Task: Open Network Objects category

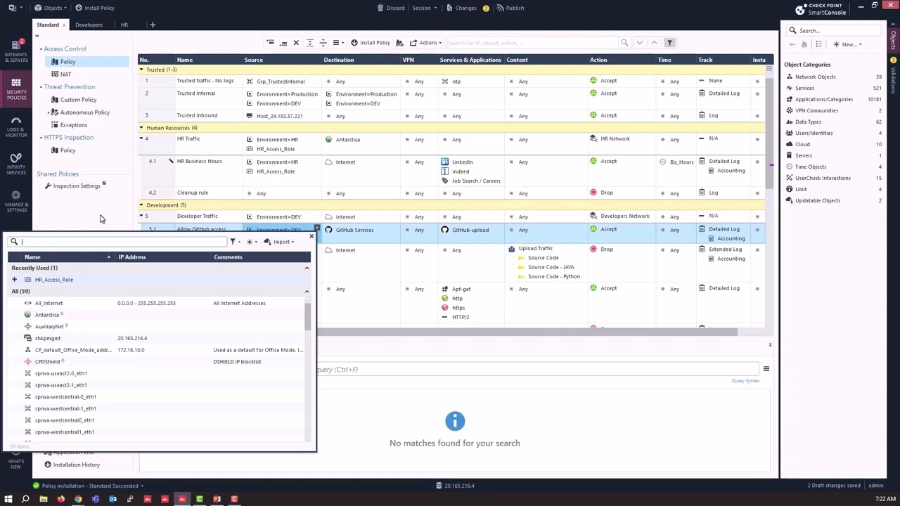Action: pyautogui.click(x=816, y=77)
